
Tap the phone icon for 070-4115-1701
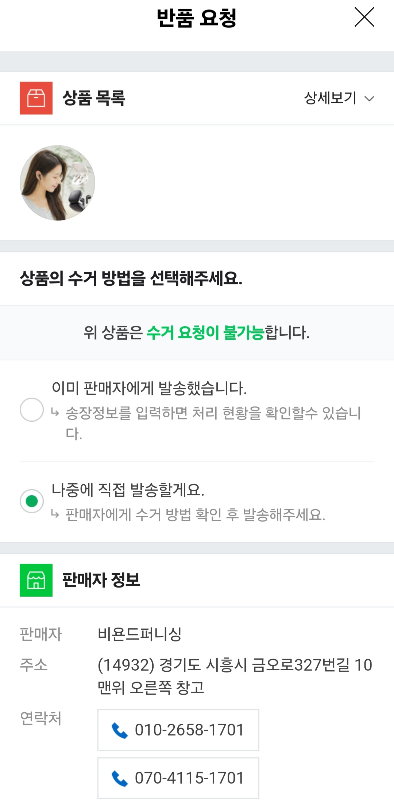pyautogui.click(x=119, y=778)
